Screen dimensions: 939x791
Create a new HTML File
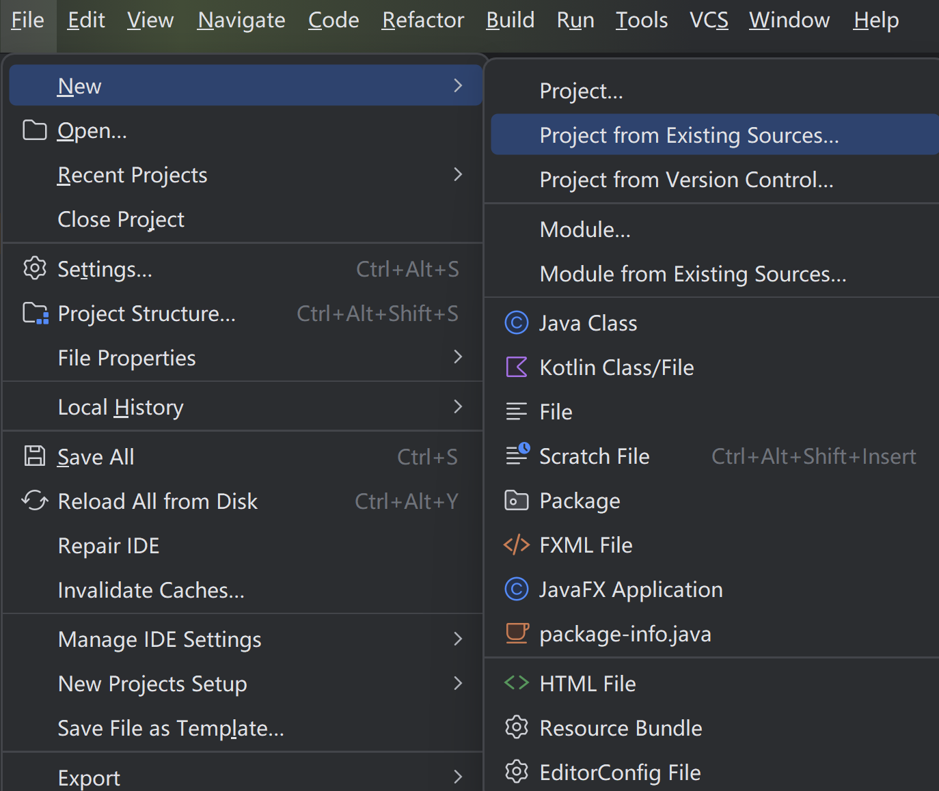[714, 683]
